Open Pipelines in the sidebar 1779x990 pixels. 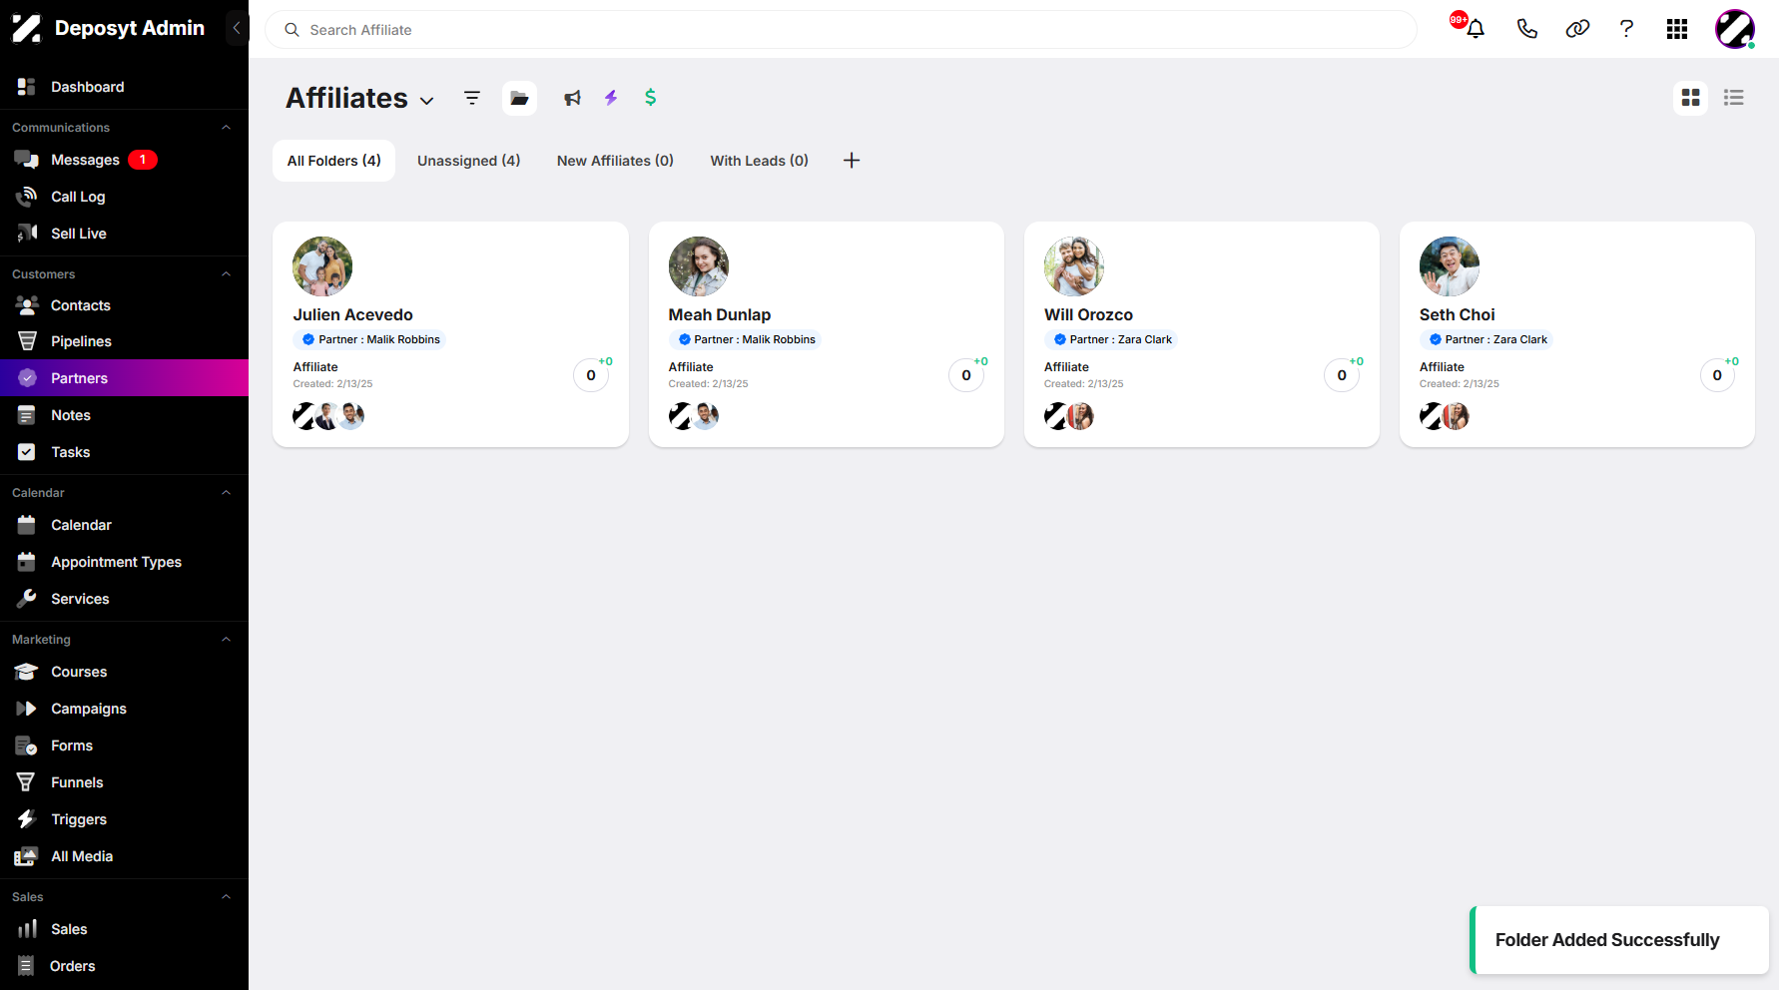tap(124, 341)
